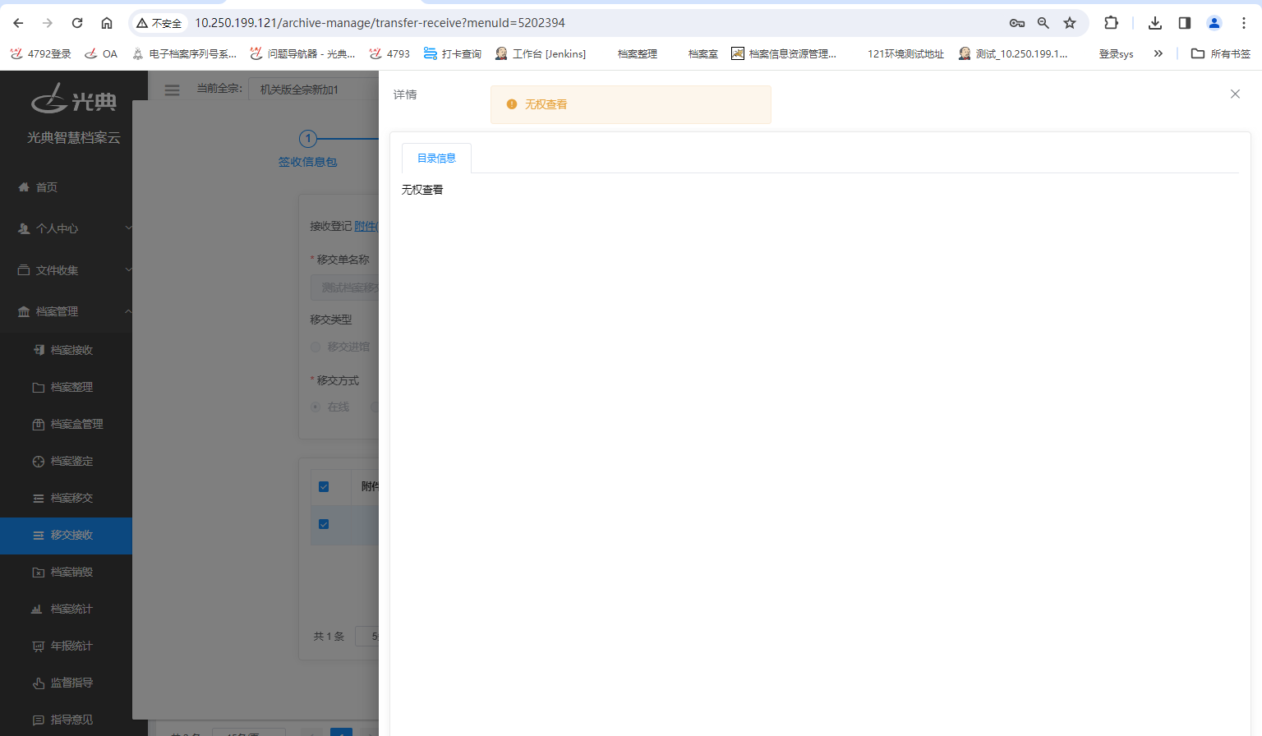1262x736 pixels.
Task: Open the OA bookmark
Action: coord(101,53)
